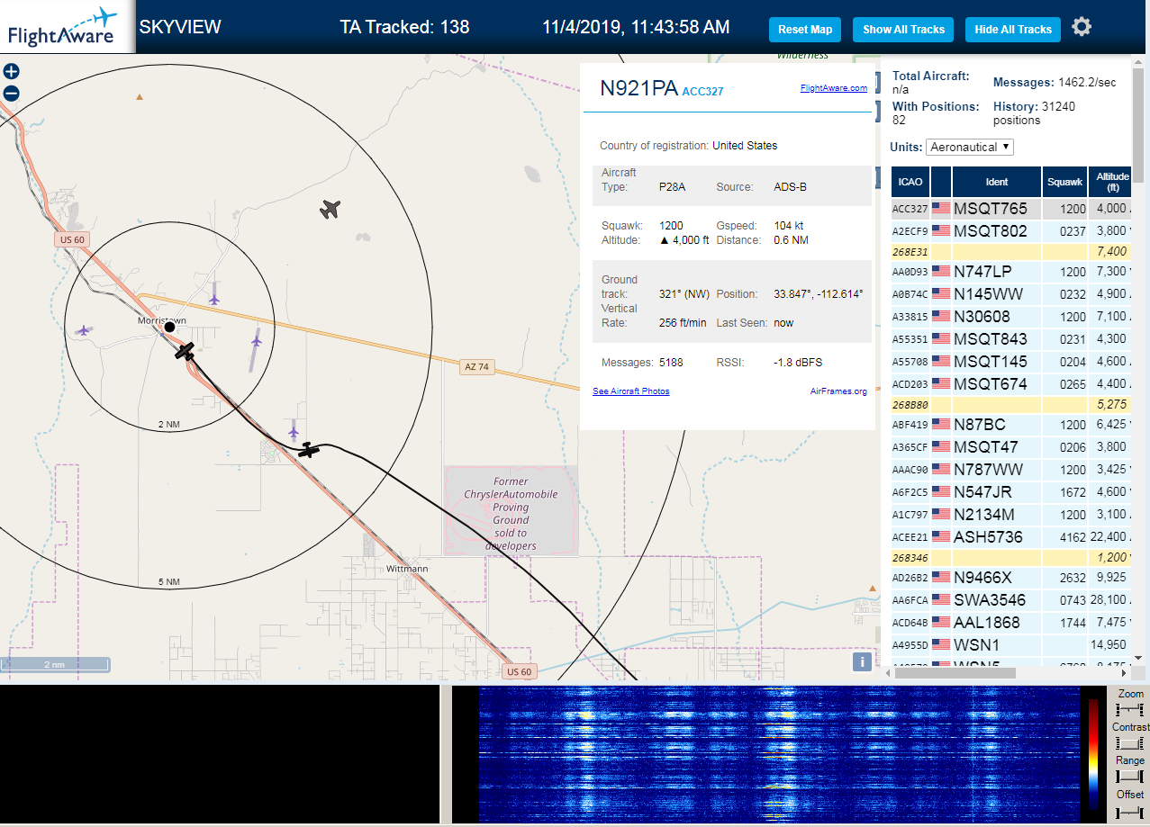Click the SKYVIEW title in the header
This screenshot has height=827, width=1150.
click(x=180, y=27)
